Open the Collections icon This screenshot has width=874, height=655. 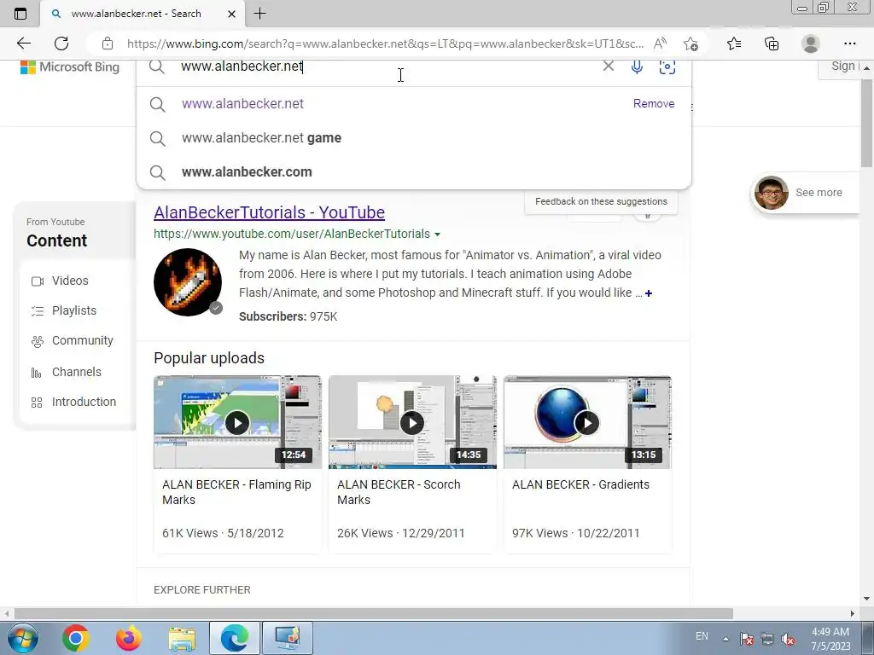pyautogui.click(x=772, y=43)
